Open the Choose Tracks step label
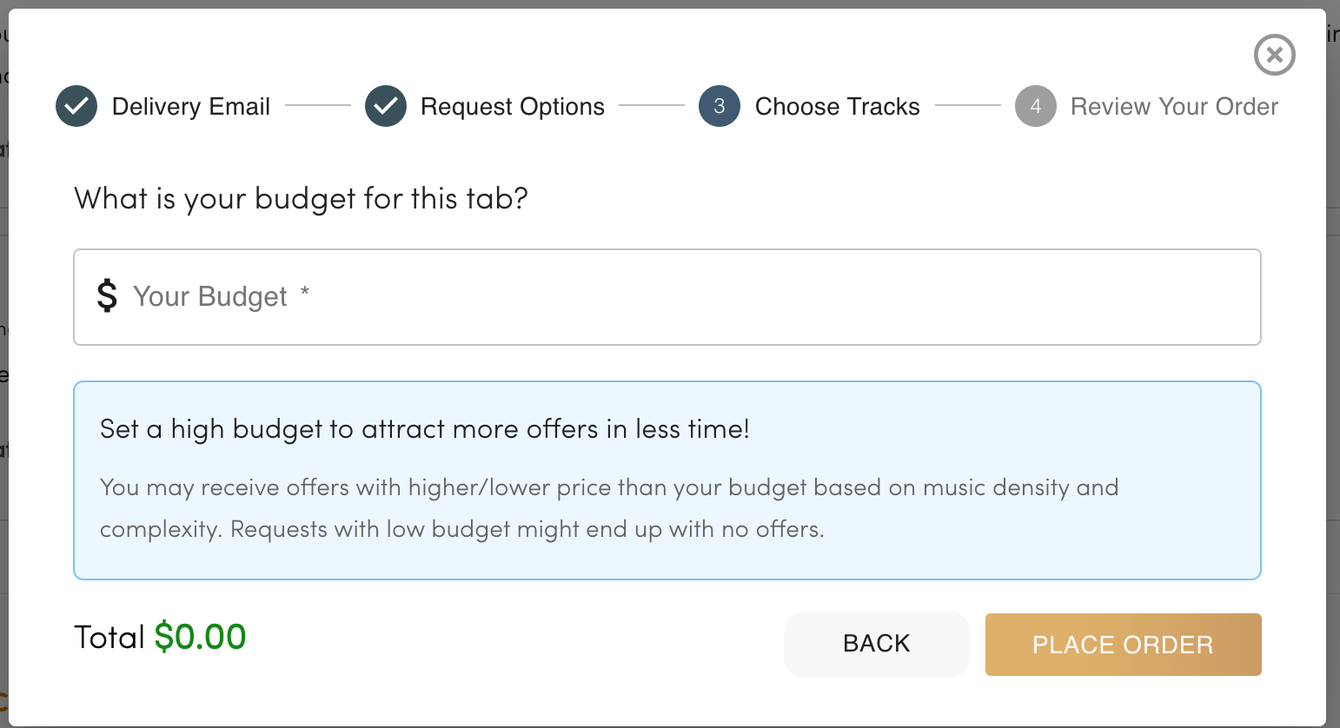Screen dimensions: 1340x728 pos(838,107)
